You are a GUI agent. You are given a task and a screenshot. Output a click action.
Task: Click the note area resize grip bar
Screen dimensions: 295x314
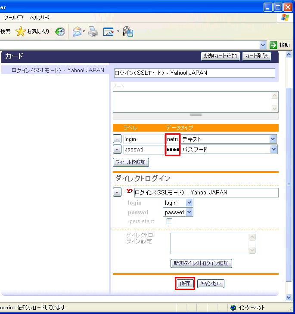(196, 115)
